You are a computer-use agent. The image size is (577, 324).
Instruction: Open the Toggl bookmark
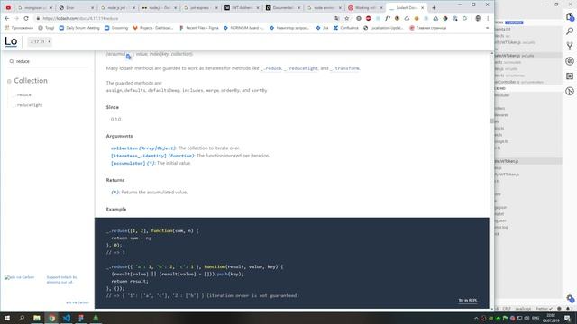point(46,28)
